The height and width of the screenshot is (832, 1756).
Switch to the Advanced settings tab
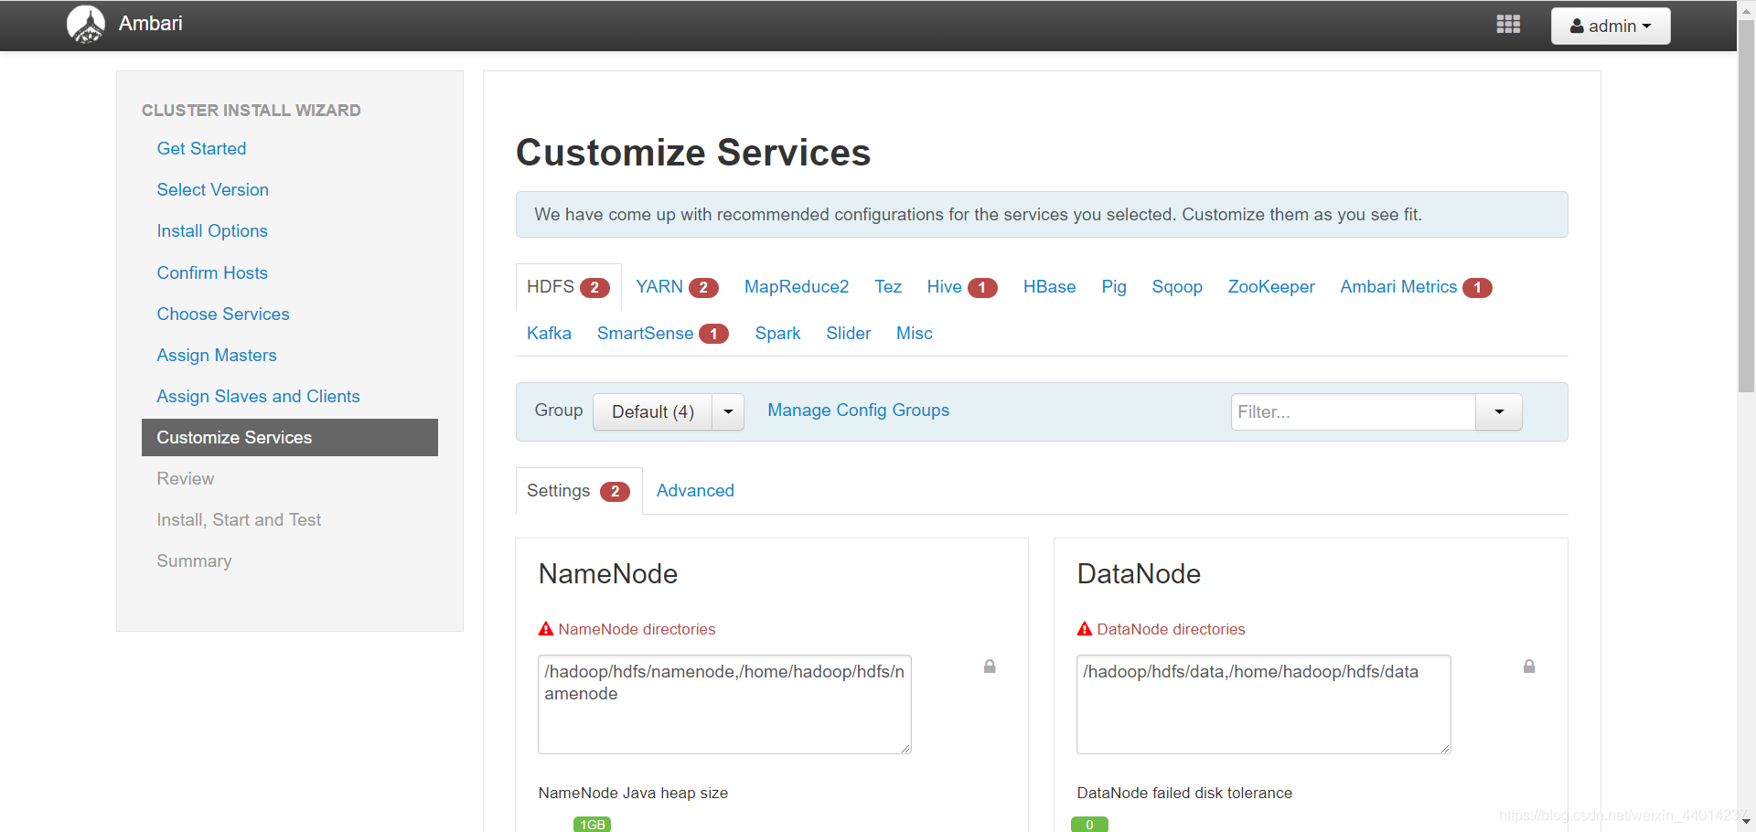[695, 491]
